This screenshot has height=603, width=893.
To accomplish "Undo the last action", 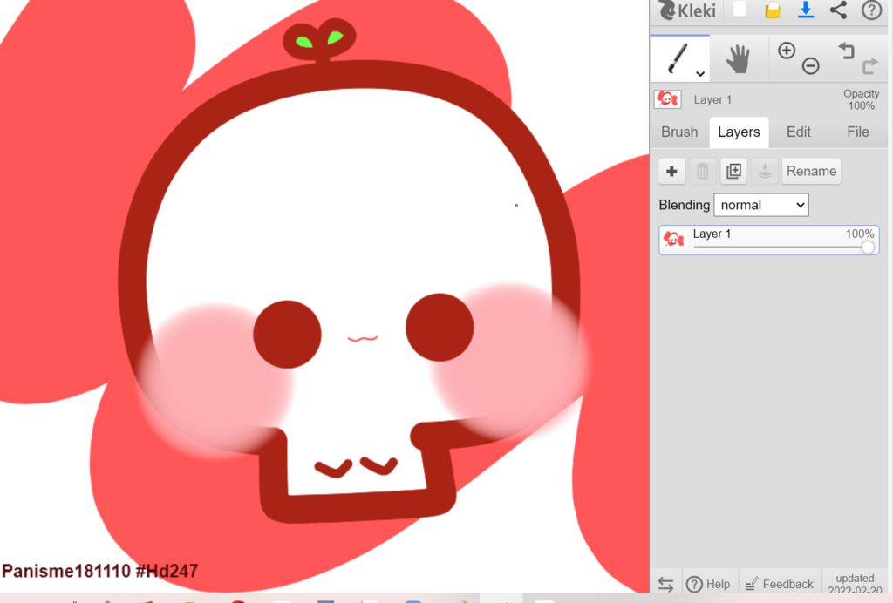I will click(846, 51).
